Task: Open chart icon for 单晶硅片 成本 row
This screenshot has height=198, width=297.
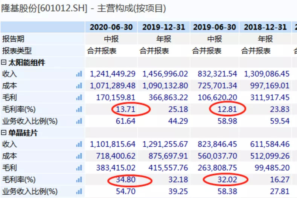Action: 79,156
